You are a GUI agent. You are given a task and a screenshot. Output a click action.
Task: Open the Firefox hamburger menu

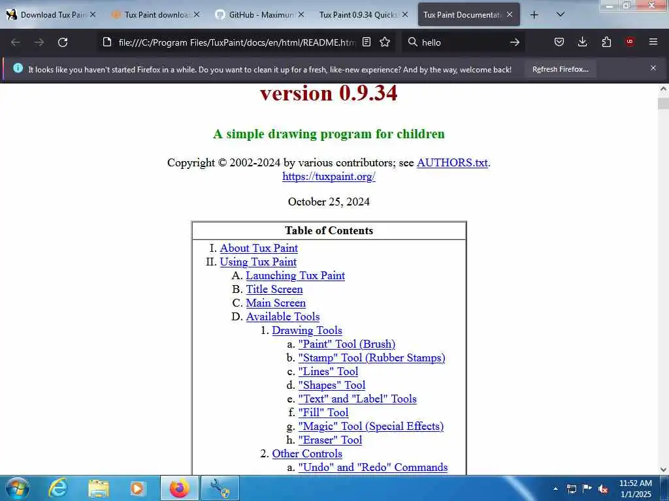(x=653, y=42)
